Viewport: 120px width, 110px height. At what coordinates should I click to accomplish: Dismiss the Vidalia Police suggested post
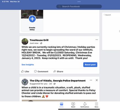(97, 80)
